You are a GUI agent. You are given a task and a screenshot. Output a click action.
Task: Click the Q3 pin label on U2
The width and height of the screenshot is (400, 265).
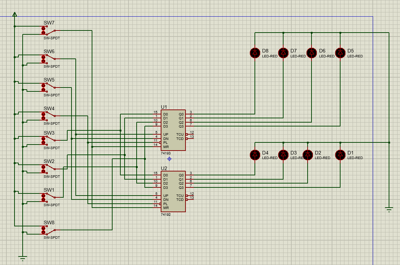pos(181,188)
